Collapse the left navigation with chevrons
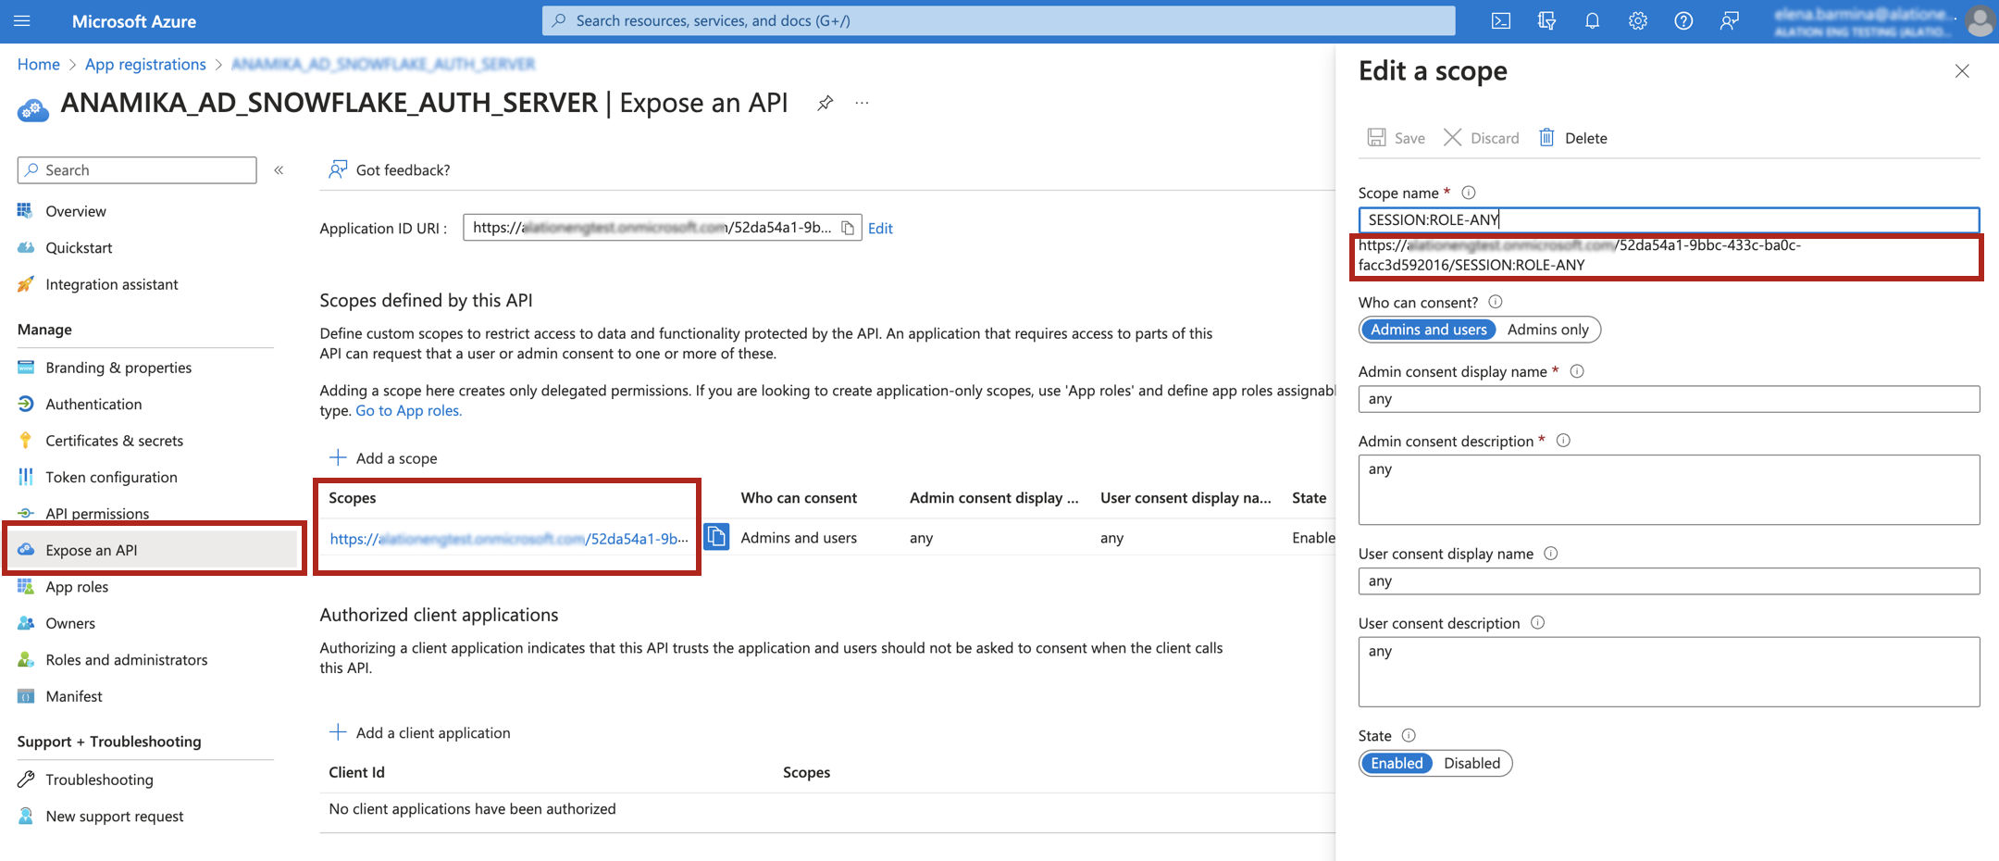This screenshot has height=861, width=1999. click(x=279, y=170)
